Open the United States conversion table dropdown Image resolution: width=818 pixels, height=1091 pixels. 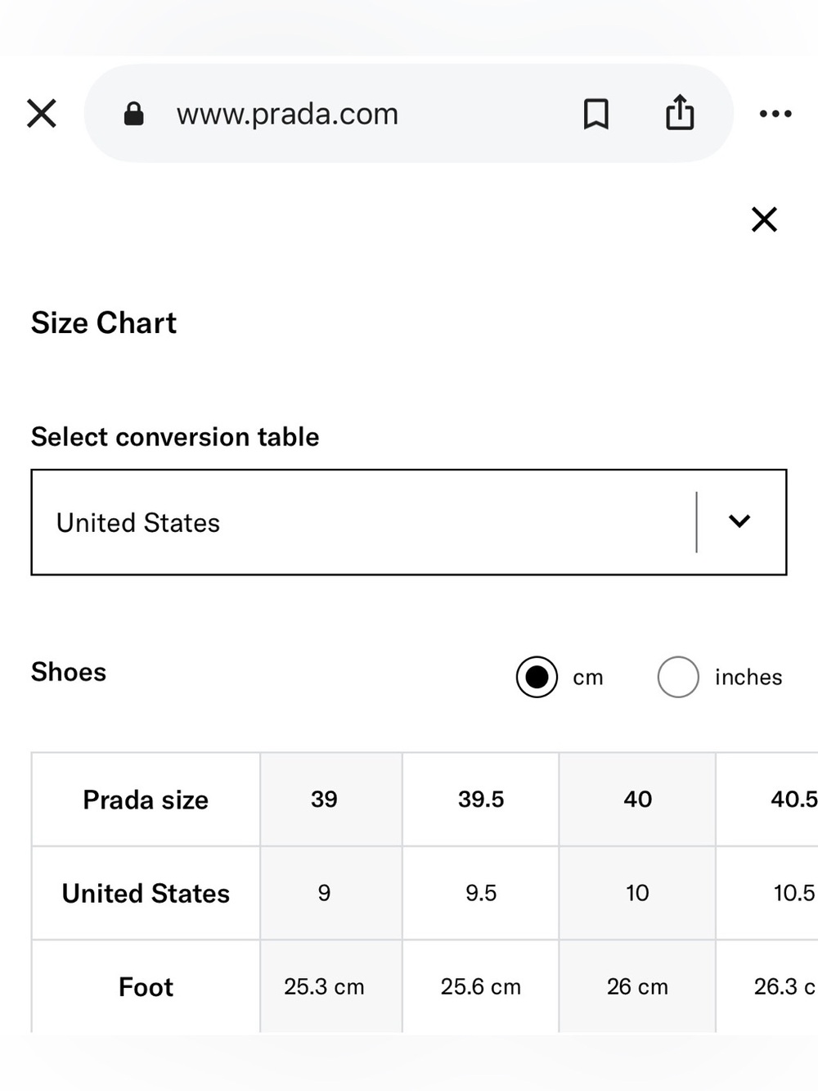pos(409,522)
